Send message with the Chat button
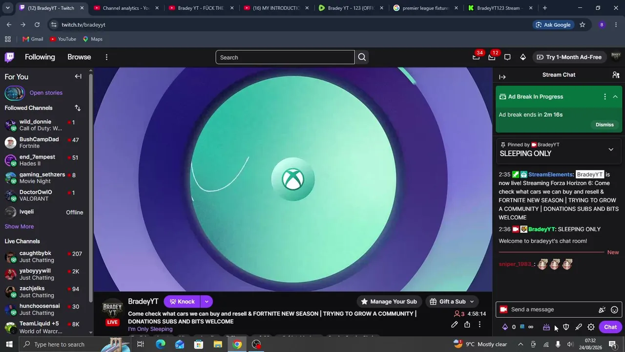The image size is (625, 352). click(610, 327)
